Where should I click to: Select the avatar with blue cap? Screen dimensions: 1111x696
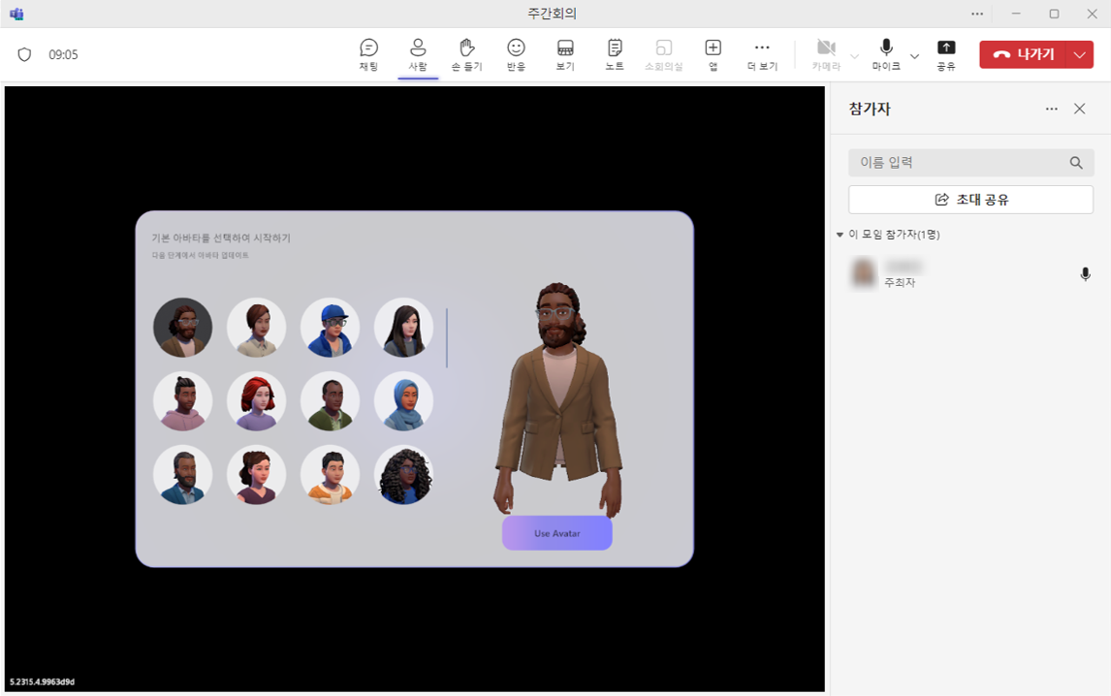point(330,328)
